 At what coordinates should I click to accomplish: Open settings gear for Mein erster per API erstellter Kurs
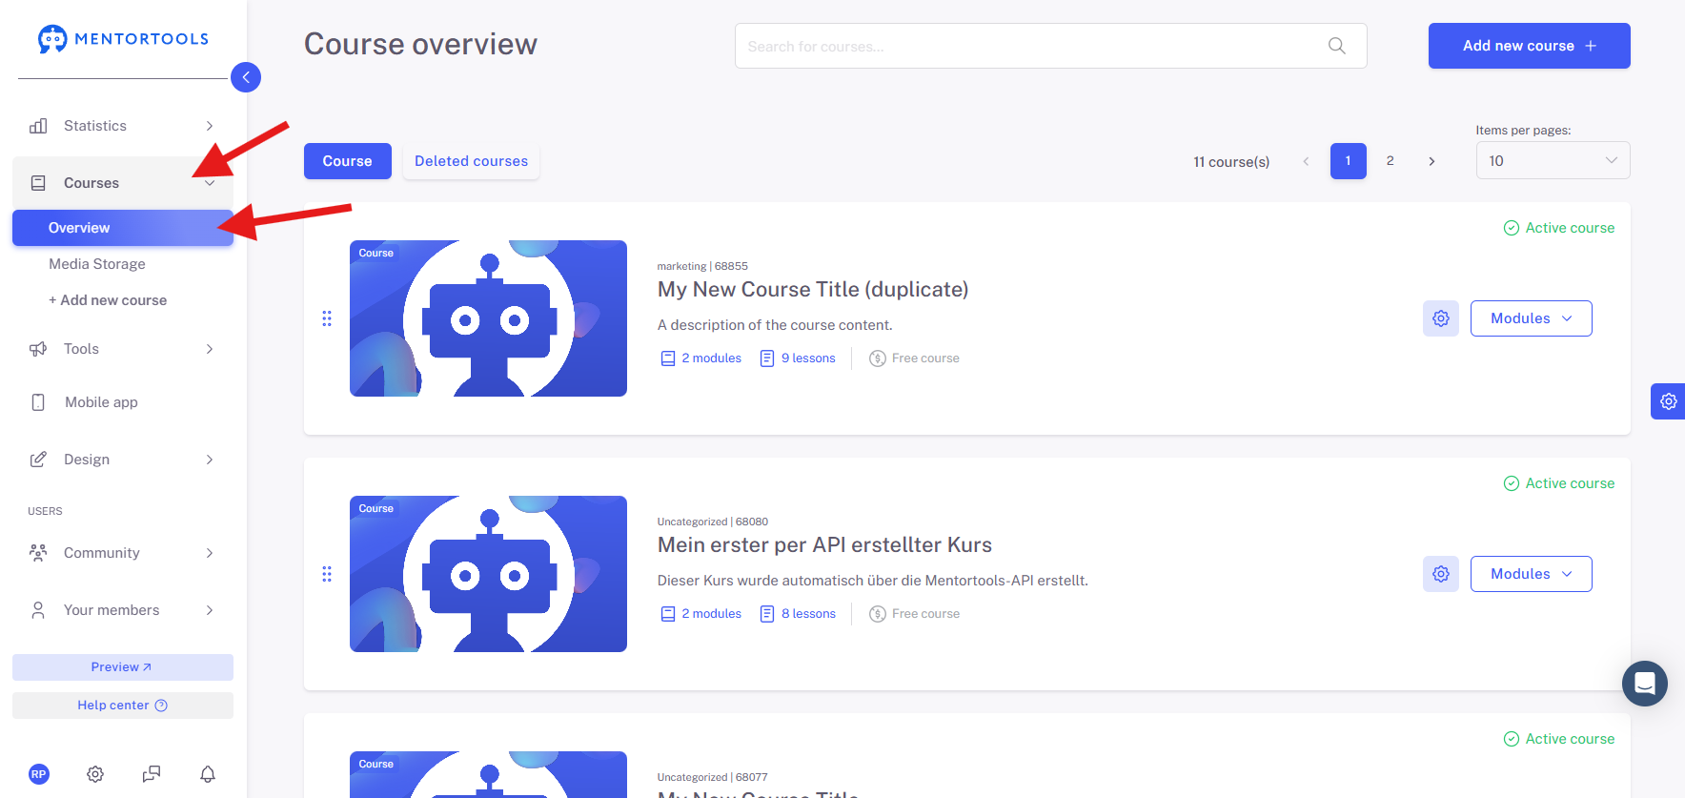(x=1441, y=574)
